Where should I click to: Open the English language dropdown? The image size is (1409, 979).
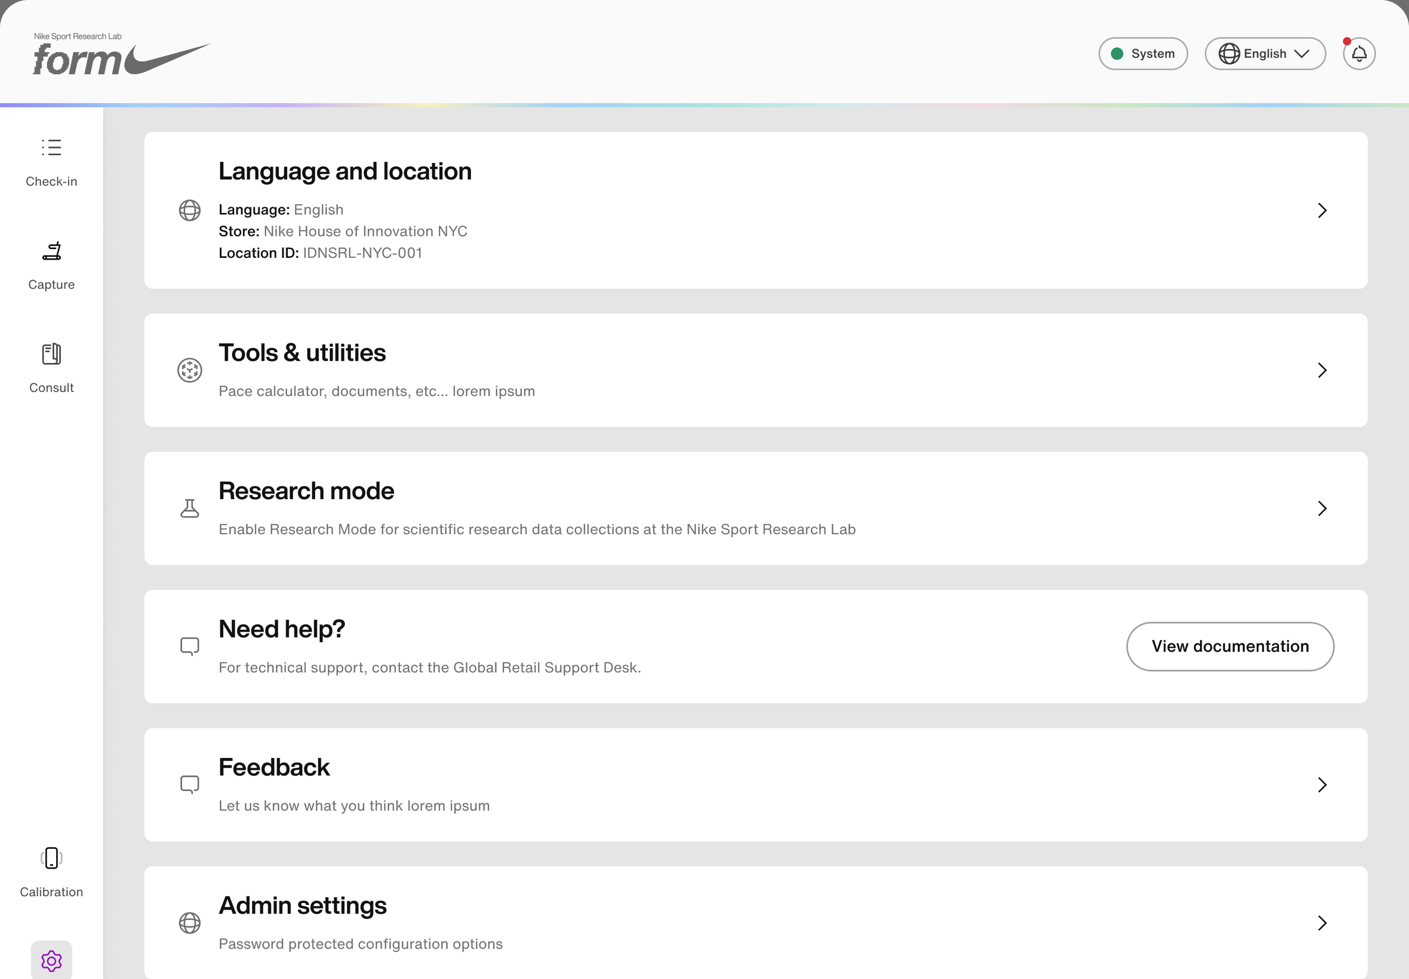click(1265, 54)
